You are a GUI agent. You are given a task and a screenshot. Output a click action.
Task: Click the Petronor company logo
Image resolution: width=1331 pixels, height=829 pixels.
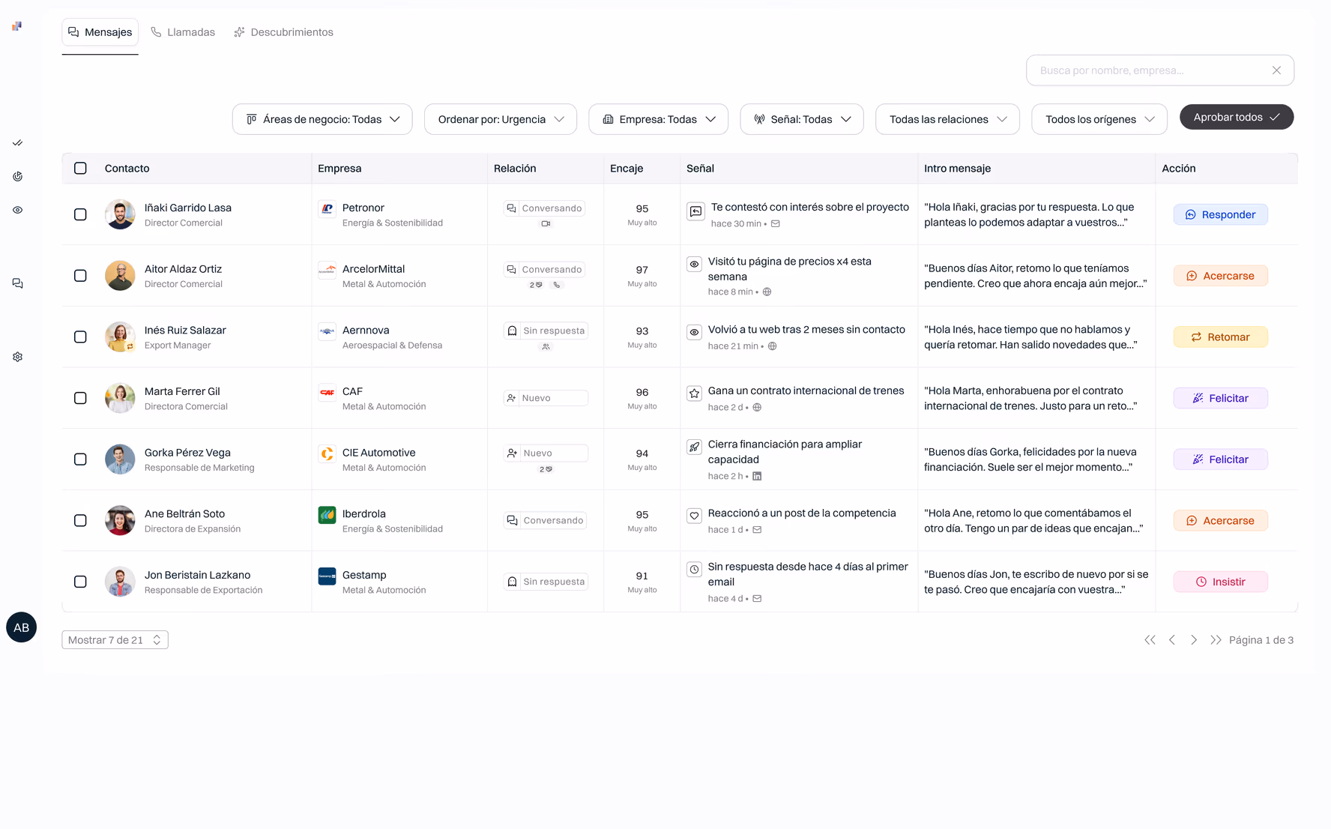[x=327, y=208]
